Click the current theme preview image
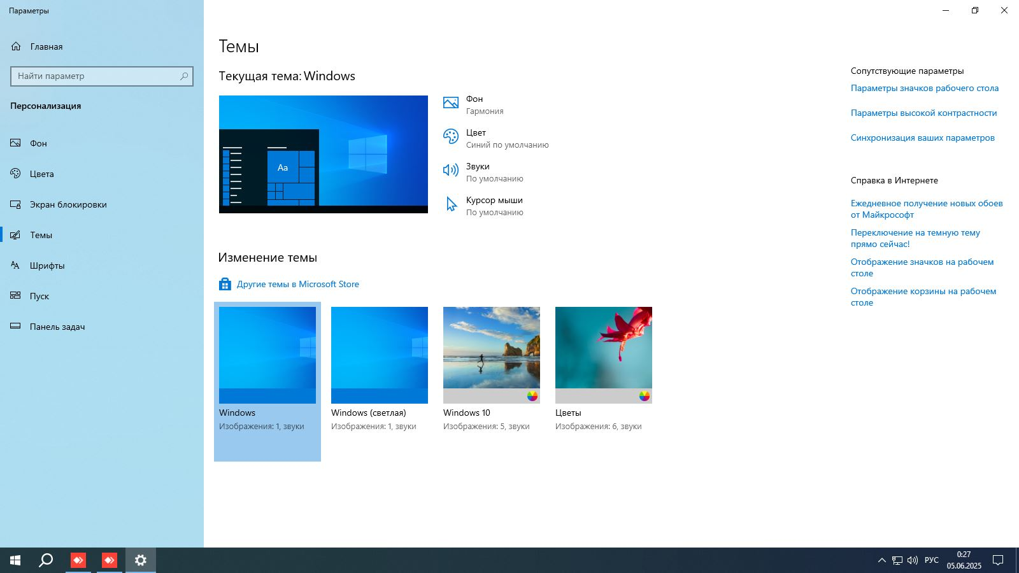The image size is (1019, 573). pos(324,154)
